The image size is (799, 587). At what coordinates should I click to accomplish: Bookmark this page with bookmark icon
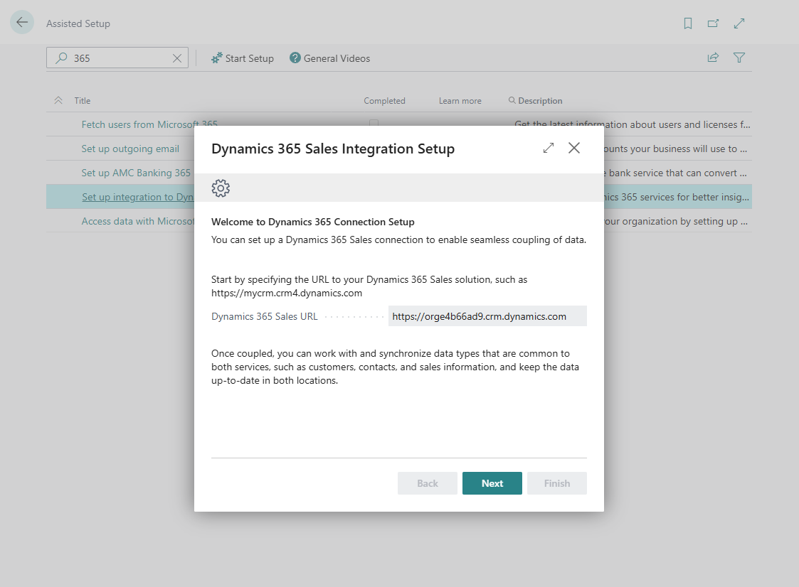[687, 23]
